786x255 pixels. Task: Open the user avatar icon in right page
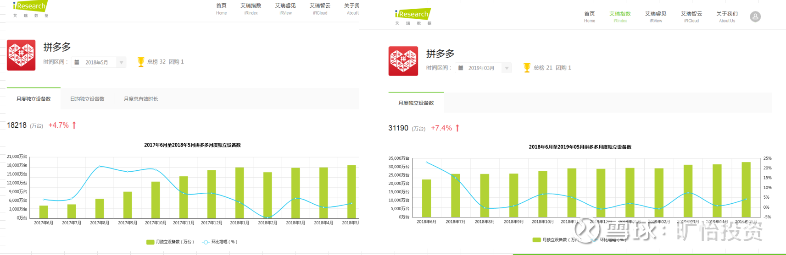pyautogui.click(x=755, y=17)
